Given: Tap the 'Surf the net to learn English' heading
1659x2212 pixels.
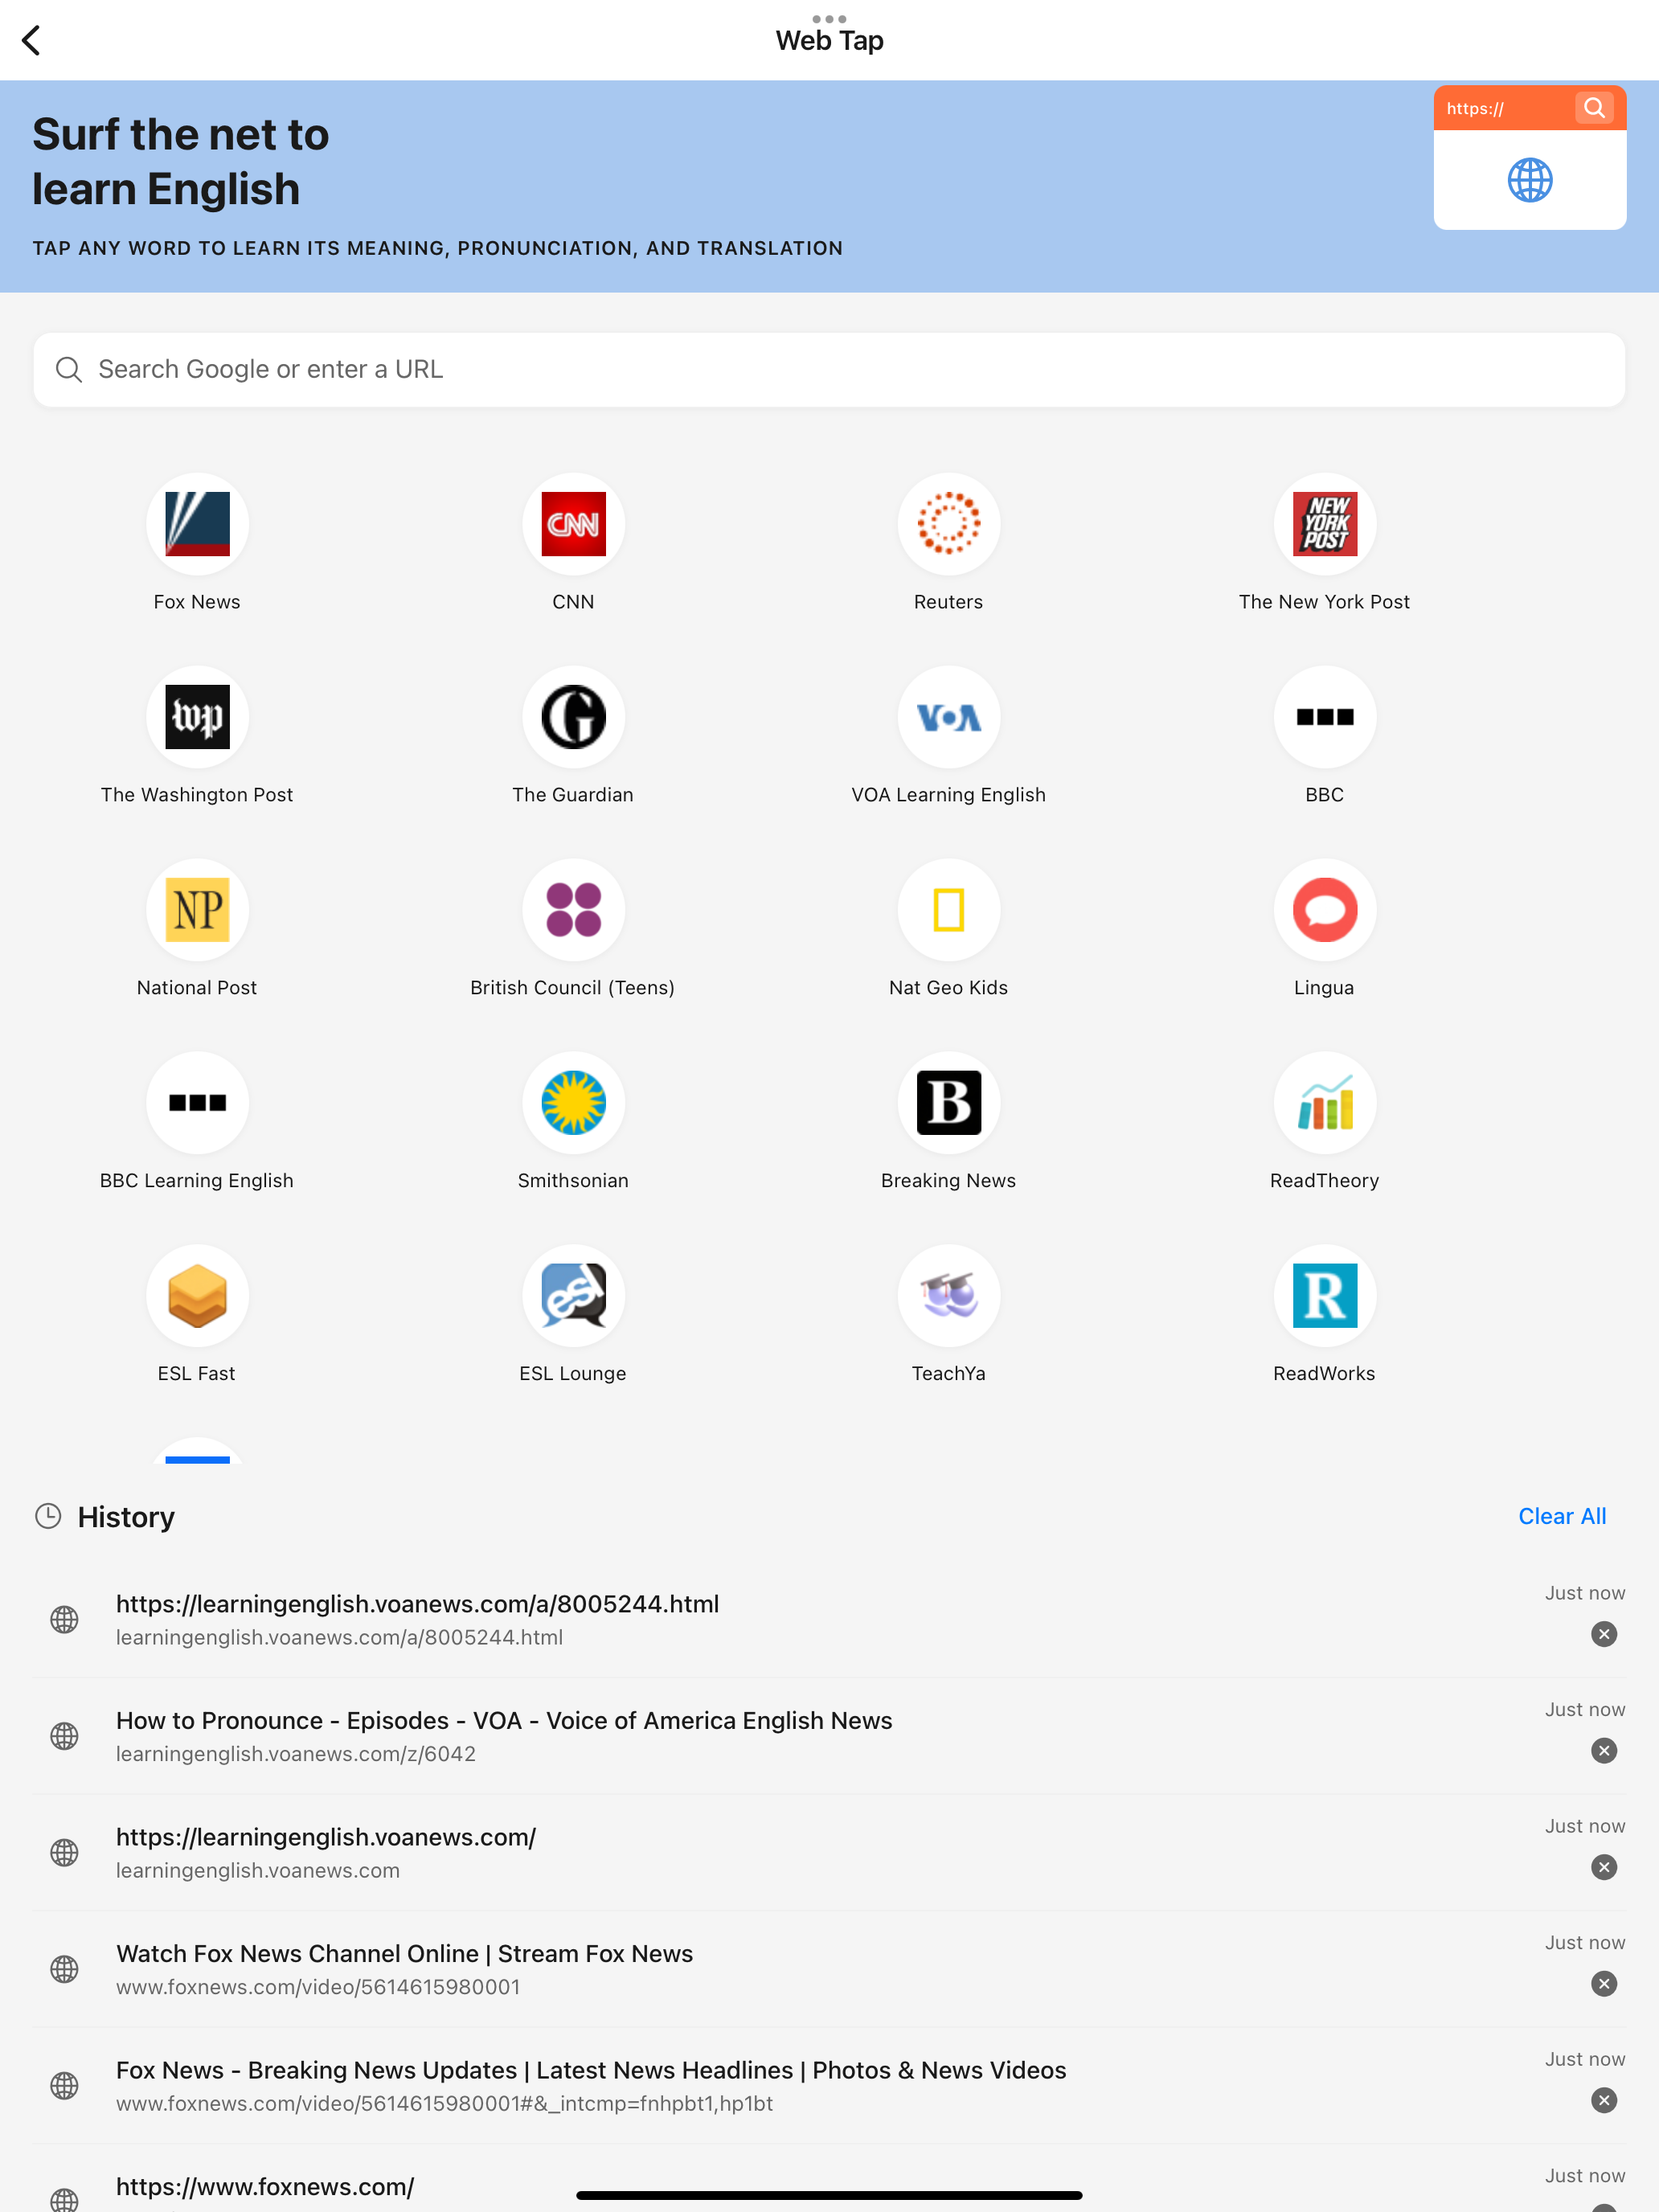Looking at the screenshot, I should (x=180, y=161).
